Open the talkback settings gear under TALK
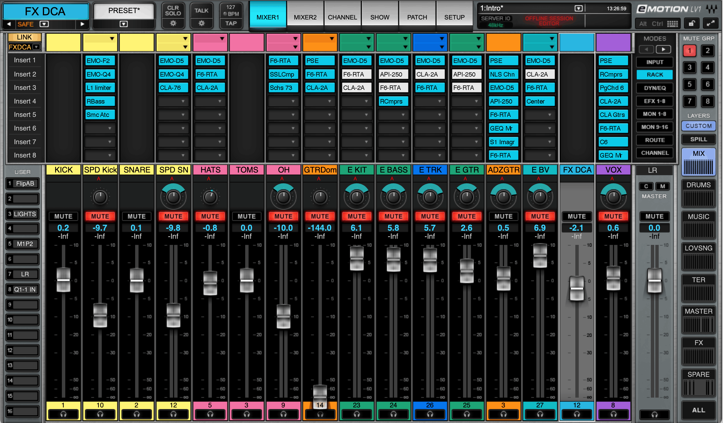 tap(202, 23)
